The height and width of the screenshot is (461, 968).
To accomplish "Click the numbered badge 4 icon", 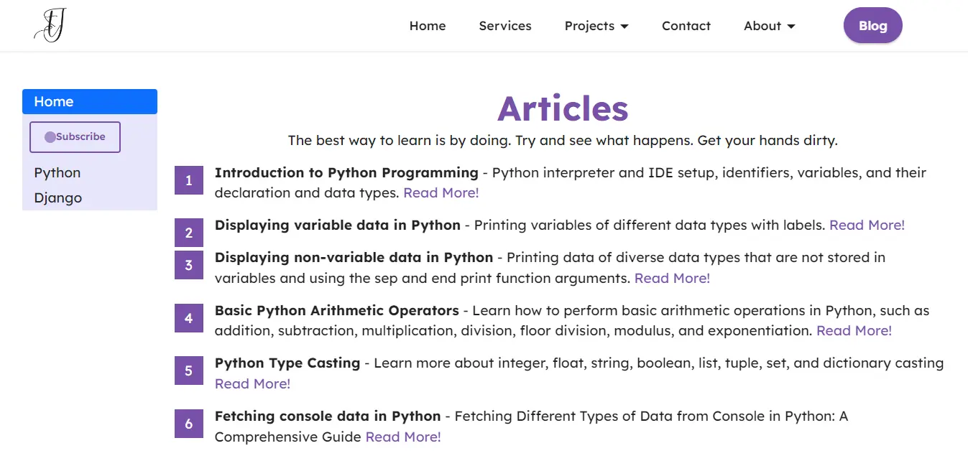I will [189, 318].
